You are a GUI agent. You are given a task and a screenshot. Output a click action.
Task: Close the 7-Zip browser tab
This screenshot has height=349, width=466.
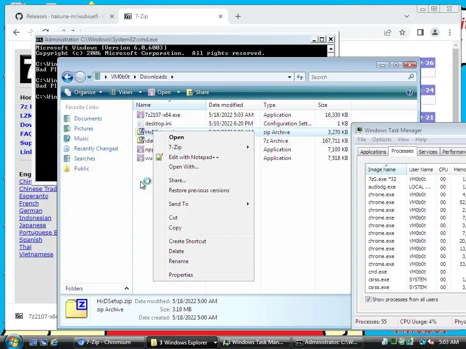[221, 16]
